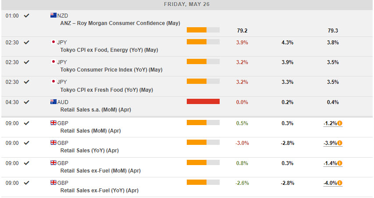
Task: Click the red volatility bar for AUD Retail Sales
Action: tap(203, 102)
